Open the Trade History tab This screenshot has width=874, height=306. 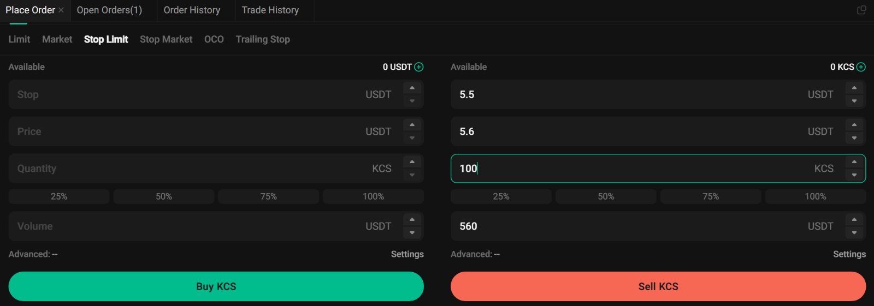coord(270,10)
